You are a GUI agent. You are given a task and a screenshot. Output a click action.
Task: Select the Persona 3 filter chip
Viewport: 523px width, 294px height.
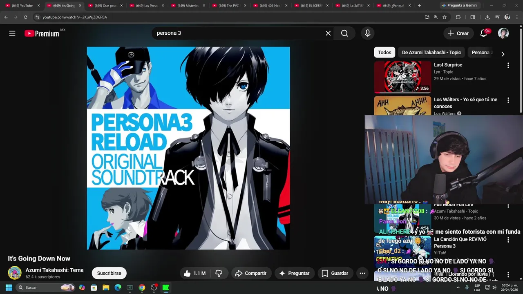(482, 52)
